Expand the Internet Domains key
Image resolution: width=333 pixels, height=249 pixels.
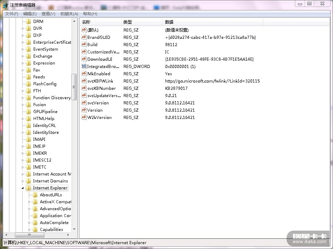(x=23, y=181)
